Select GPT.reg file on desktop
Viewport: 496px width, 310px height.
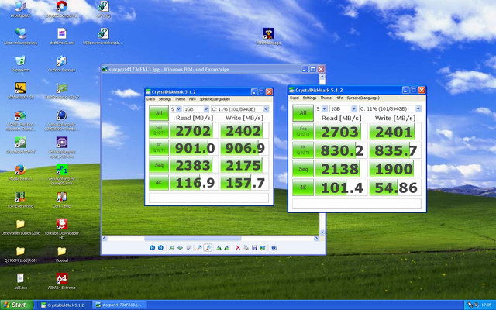(103, 9)
